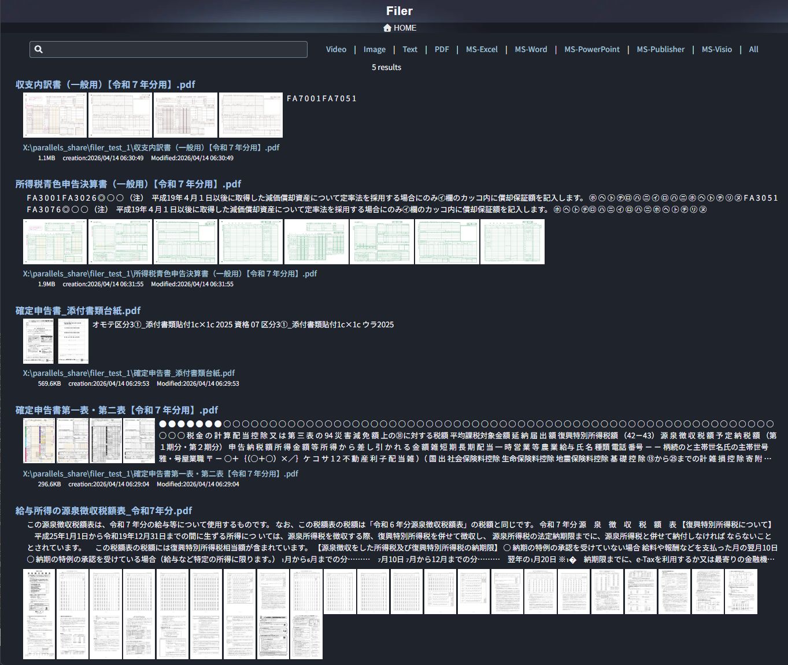
Task: Click the search magnifier icon
Action: point(39,49)
